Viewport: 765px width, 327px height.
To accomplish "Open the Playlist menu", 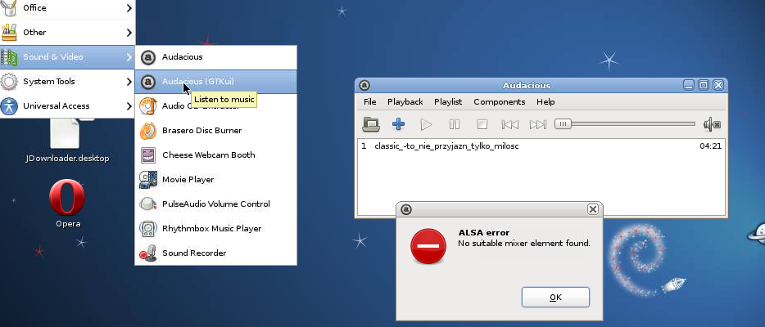I will (x=448, y=101).
